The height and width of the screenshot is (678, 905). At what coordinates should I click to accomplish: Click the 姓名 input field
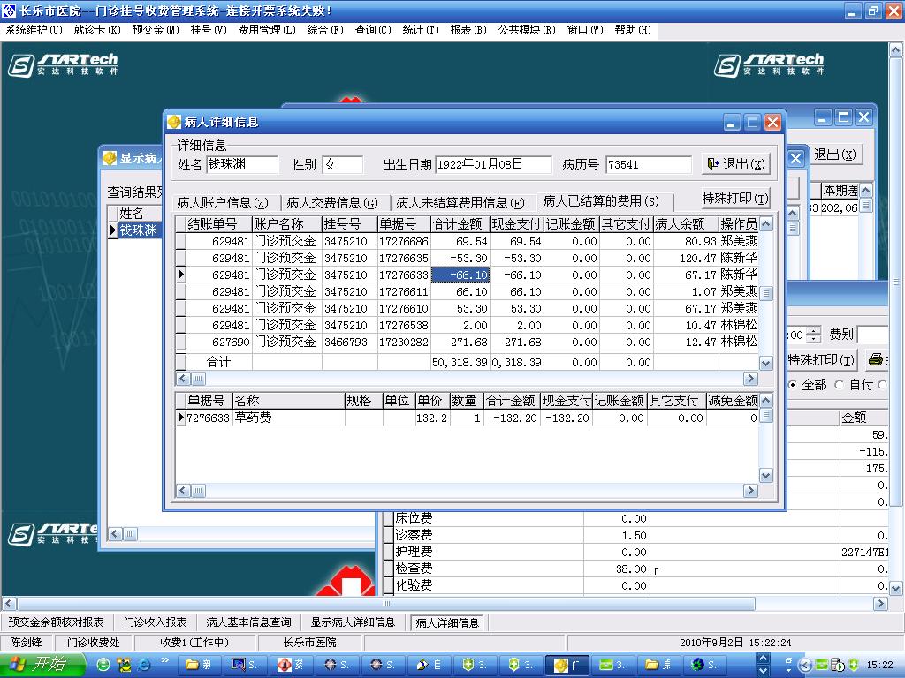pos(242,165)
